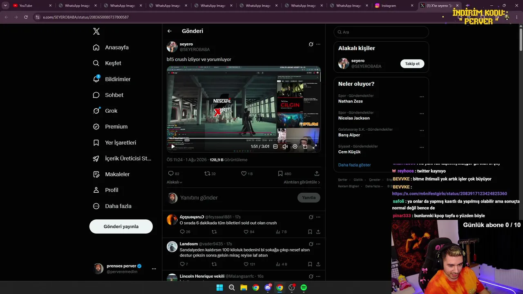Play the video in the post
Screen dimensions: 523x294
173,147
